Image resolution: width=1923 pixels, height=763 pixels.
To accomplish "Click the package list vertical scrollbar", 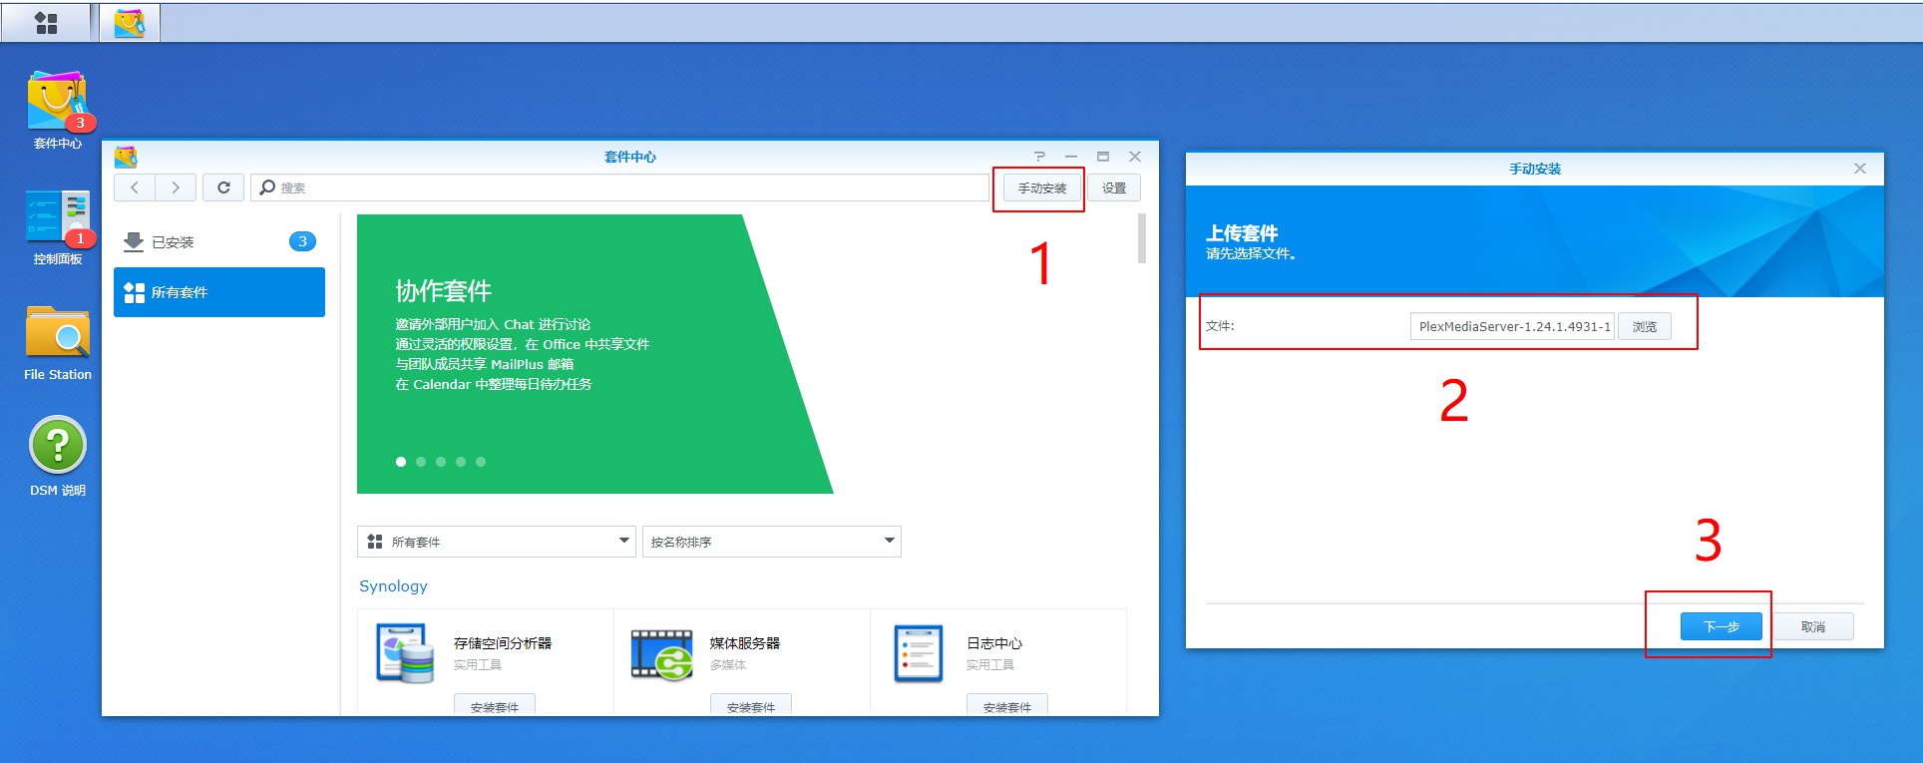I will 1142,239.
